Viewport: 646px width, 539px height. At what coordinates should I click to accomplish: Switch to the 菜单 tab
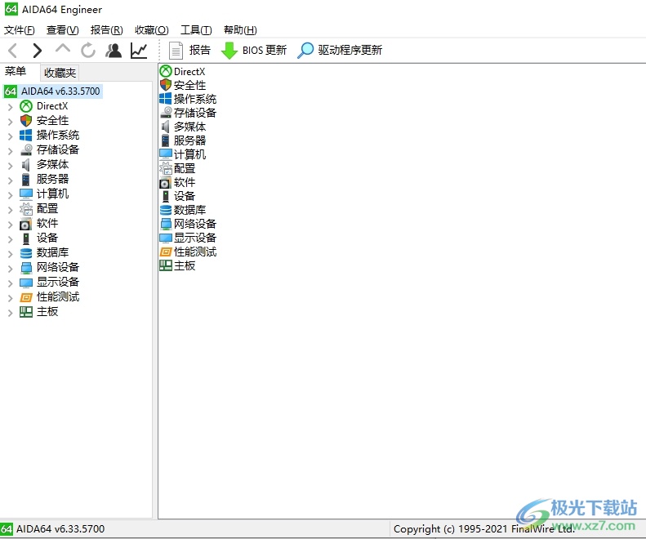click(x=16, y=72)
